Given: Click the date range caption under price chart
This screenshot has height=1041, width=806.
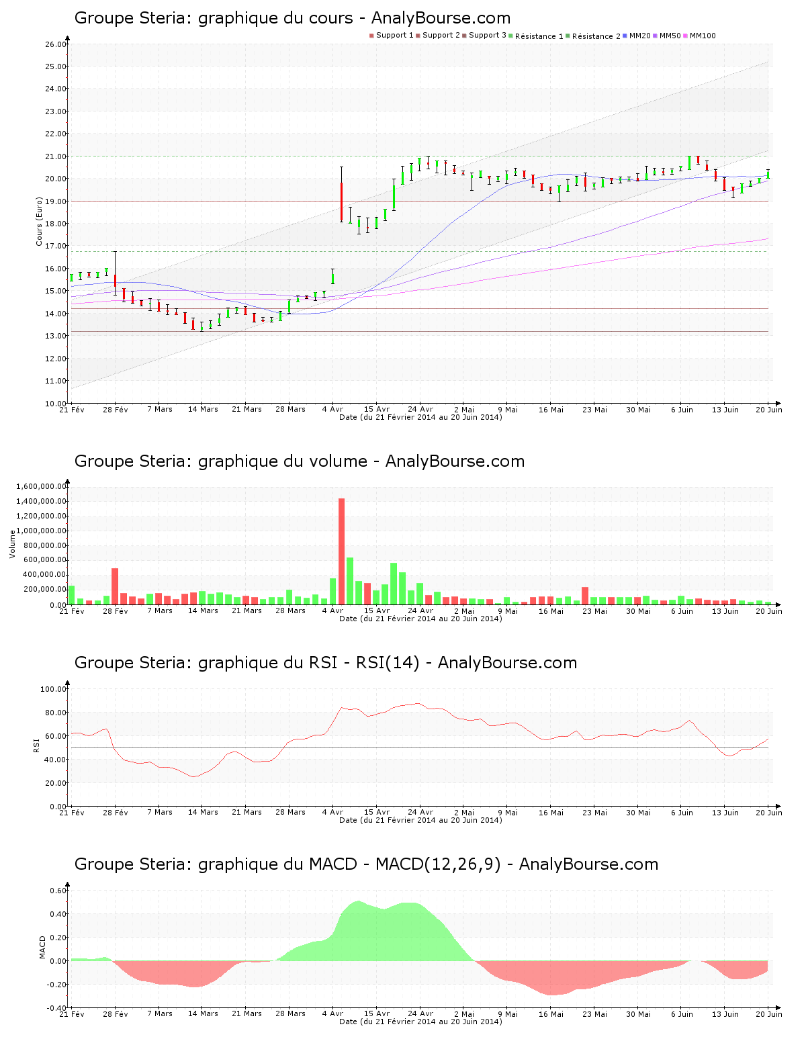Looking at the screenshot, I should tap(420, 417).
